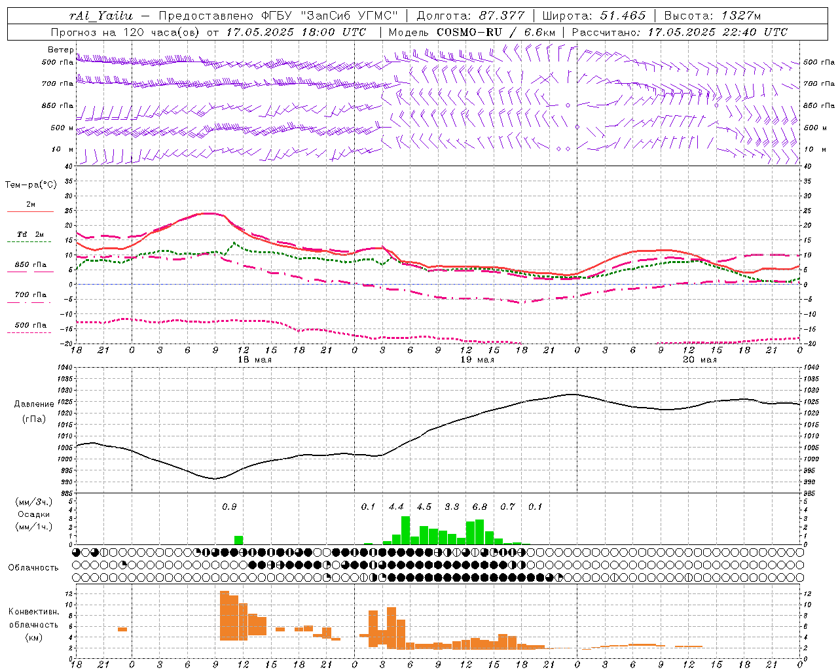Click the computed time Рассчитано: 17.05.2025 22:40 UTC
The width and height of the screenshot is (838, 670).
[680, 32]
